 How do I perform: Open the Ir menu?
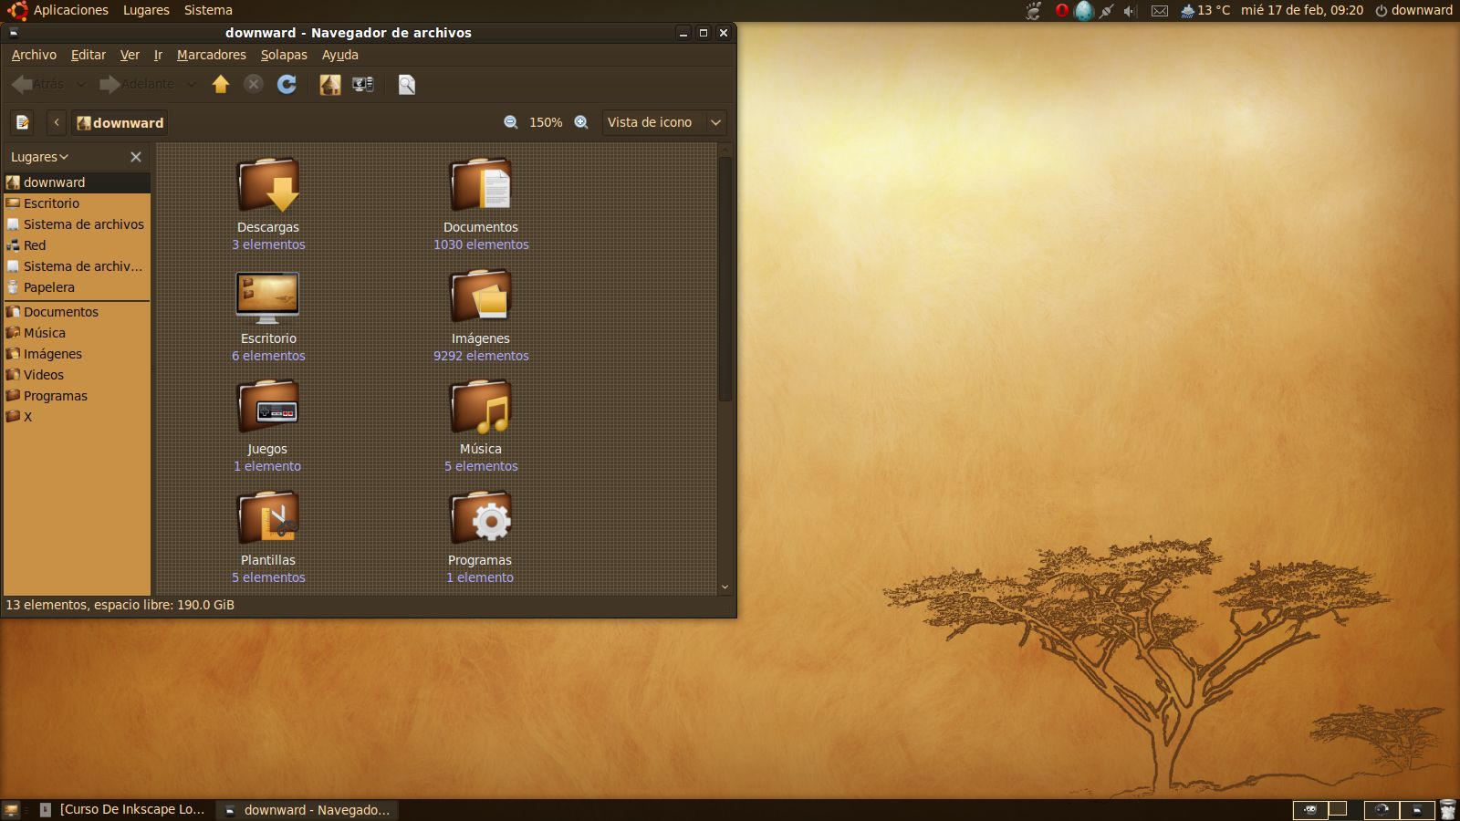tap(158, 55)
